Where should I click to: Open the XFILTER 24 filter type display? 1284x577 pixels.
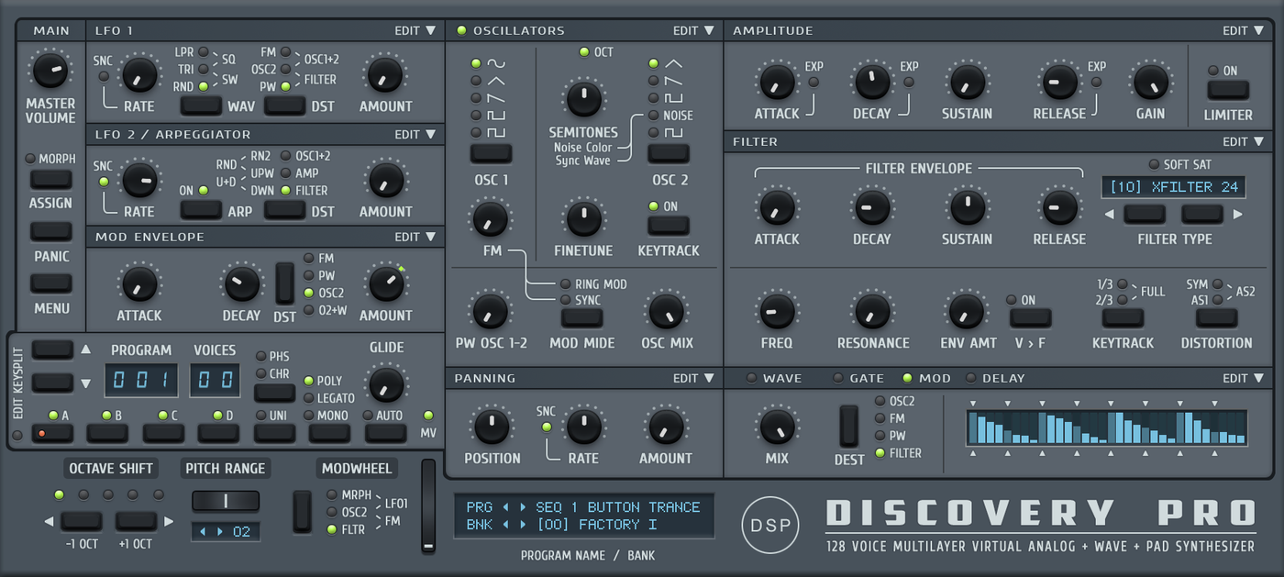pyautogui.click(x=1174, y=187)
